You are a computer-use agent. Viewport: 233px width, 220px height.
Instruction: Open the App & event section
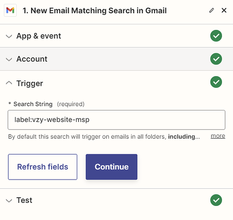[x=39, y=36]
